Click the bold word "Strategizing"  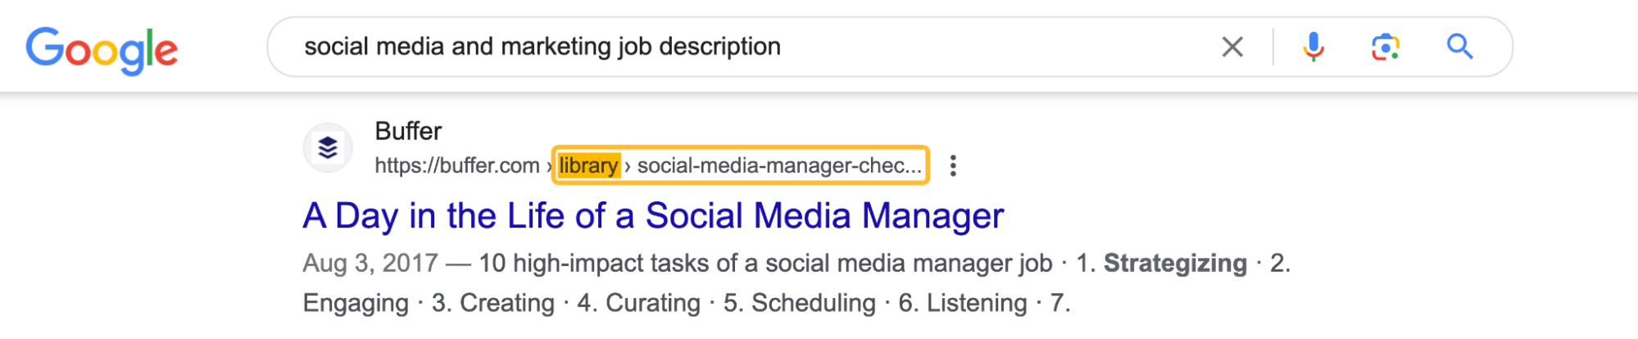(1175, 264)
